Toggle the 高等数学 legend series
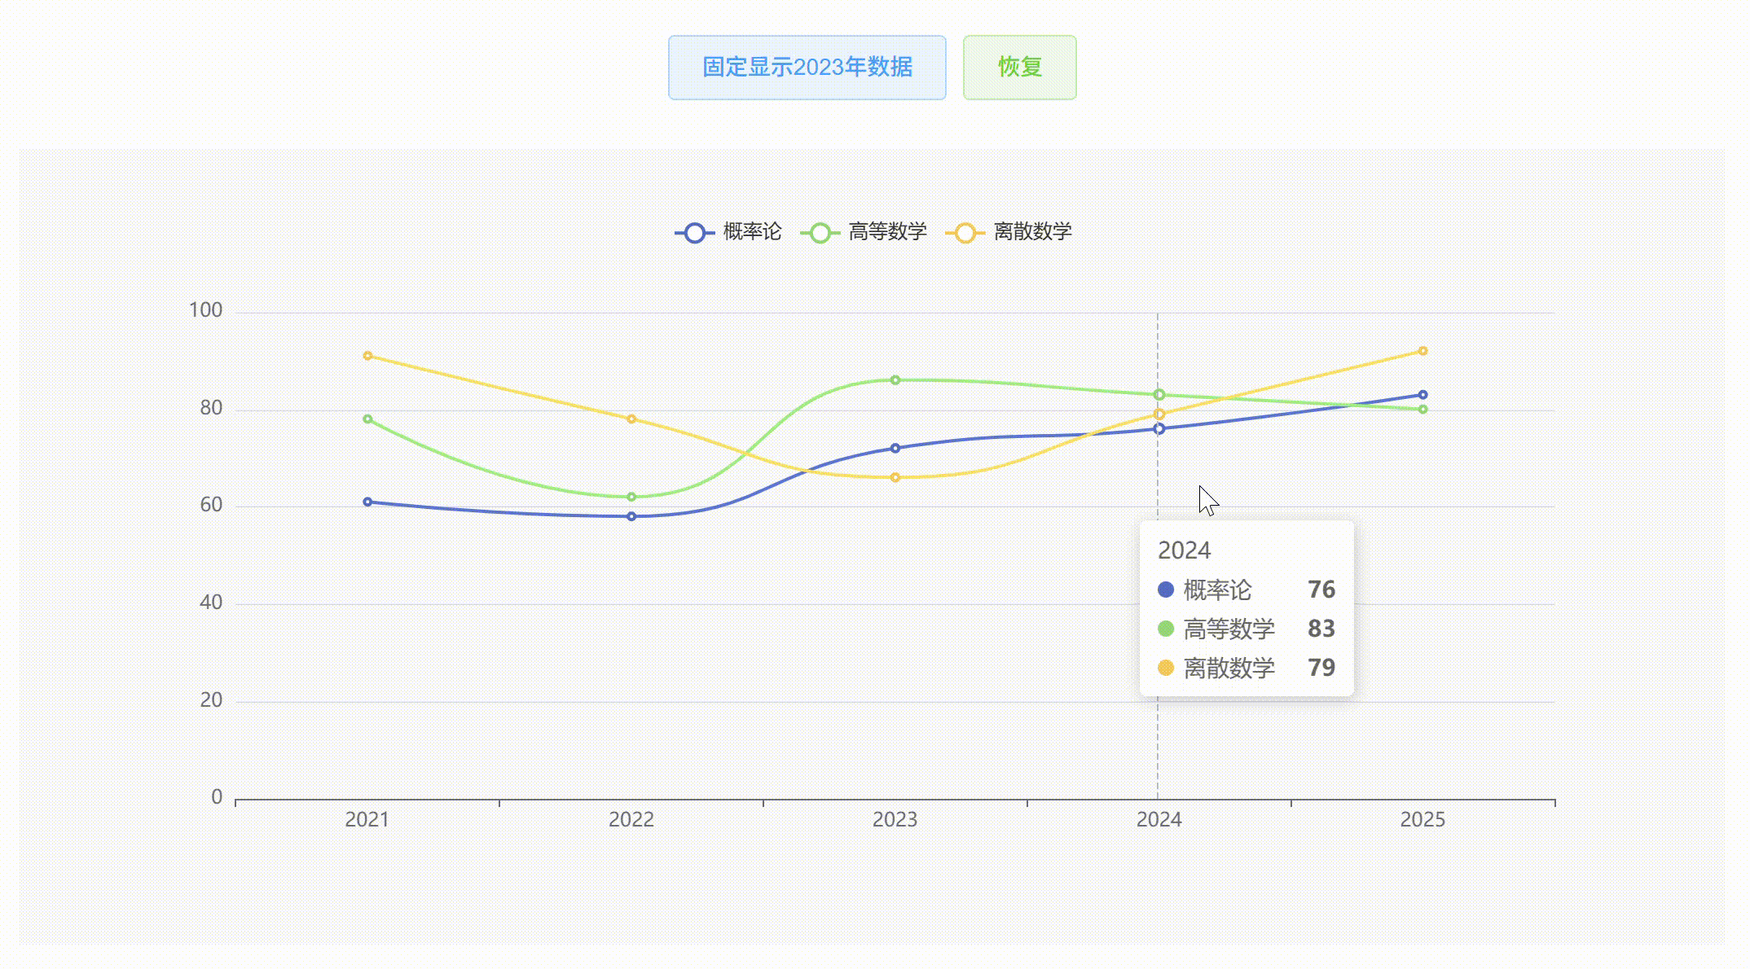The height and width of the screenshot is (969, 1750). point(886,232)
